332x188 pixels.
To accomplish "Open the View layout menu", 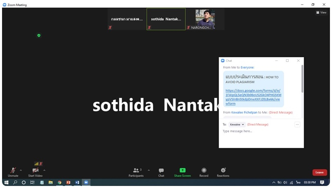I will pyautogui.click(x=321, y=13).
